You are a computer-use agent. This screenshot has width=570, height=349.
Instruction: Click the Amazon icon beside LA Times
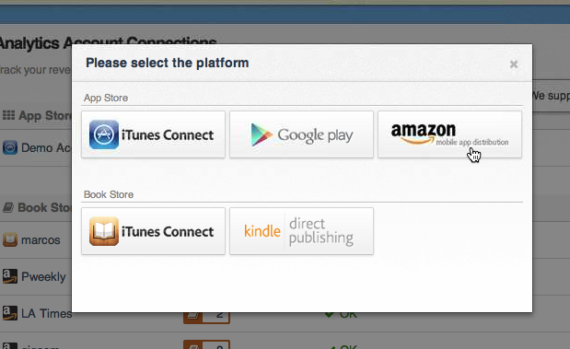[10, 313]
